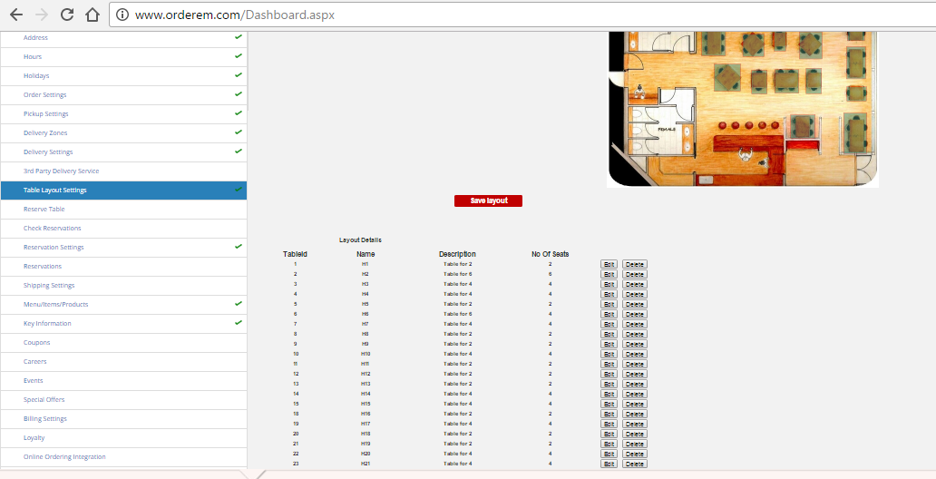
Task: Delete table H2 row
Action: point(634,274)
